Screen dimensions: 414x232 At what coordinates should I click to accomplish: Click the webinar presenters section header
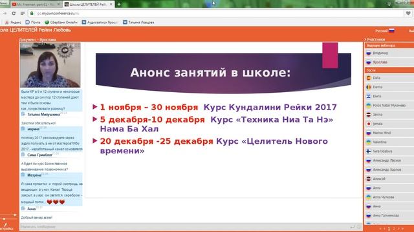[389, 46]
